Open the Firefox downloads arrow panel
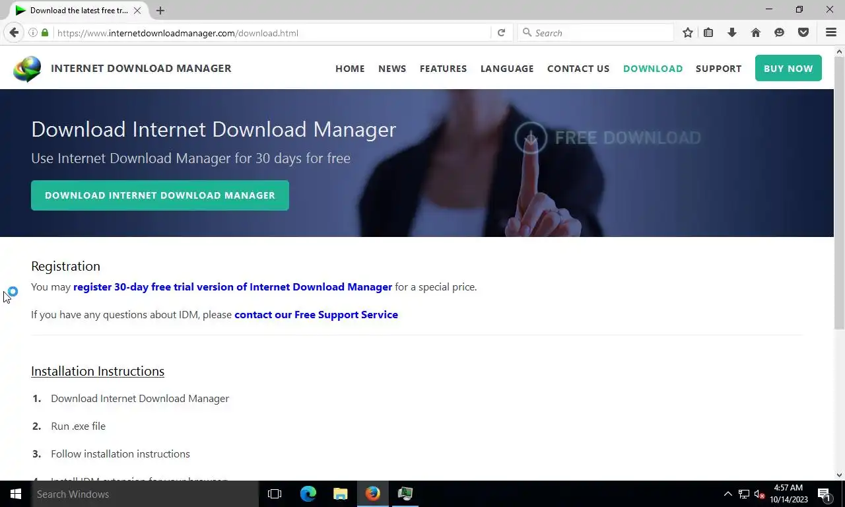Screen dimensions: 845x507 coord(732,32)
